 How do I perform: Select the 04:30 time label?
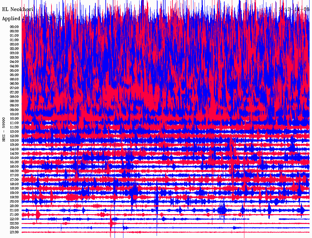[x=14, y=66]
